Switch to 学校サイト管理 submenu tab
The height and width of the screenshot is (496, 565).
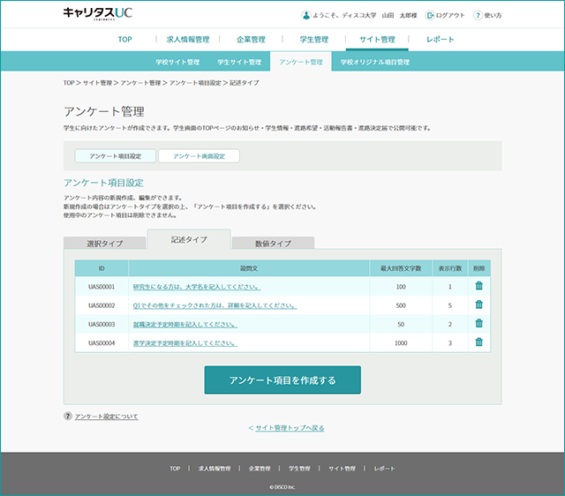[177, 62]
